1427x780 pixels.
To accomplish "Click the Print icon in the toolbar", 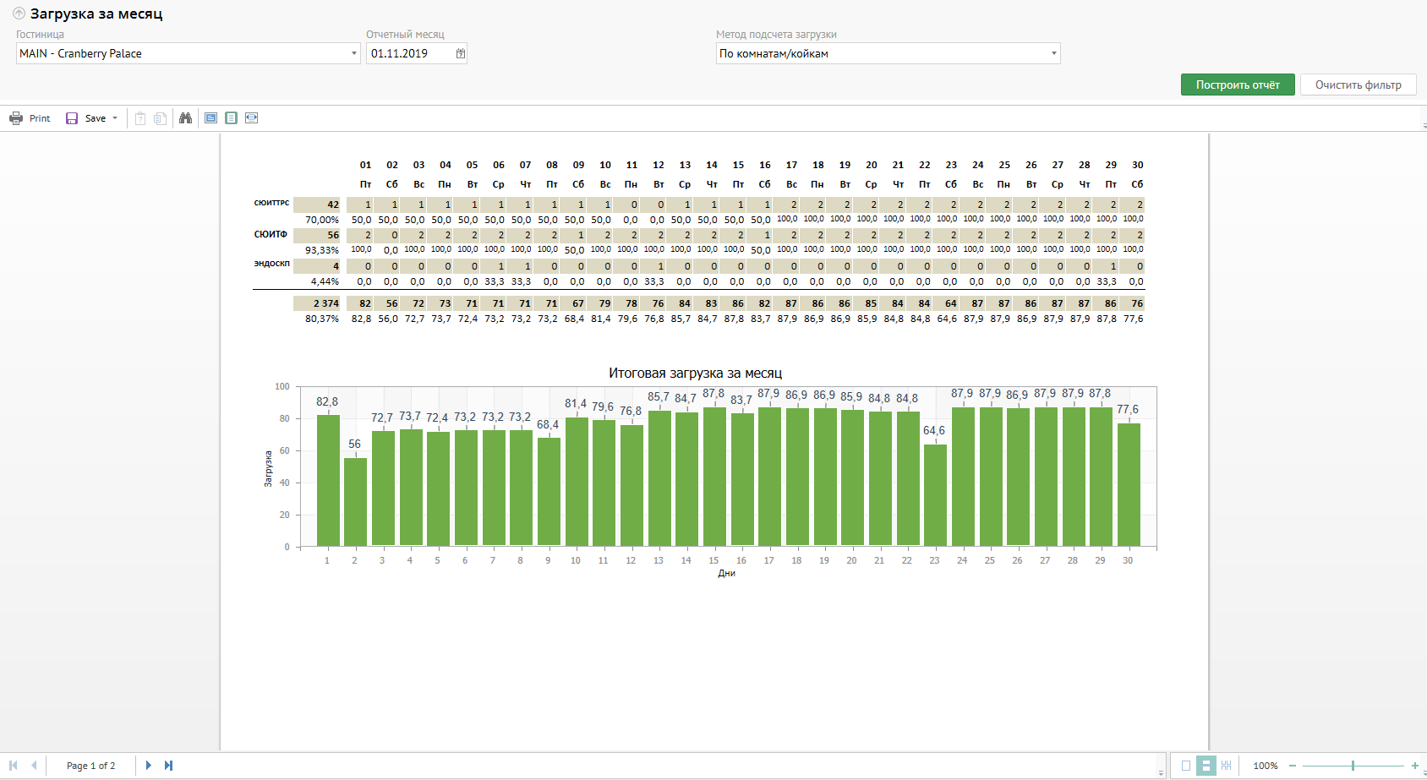I will (16, 118).
